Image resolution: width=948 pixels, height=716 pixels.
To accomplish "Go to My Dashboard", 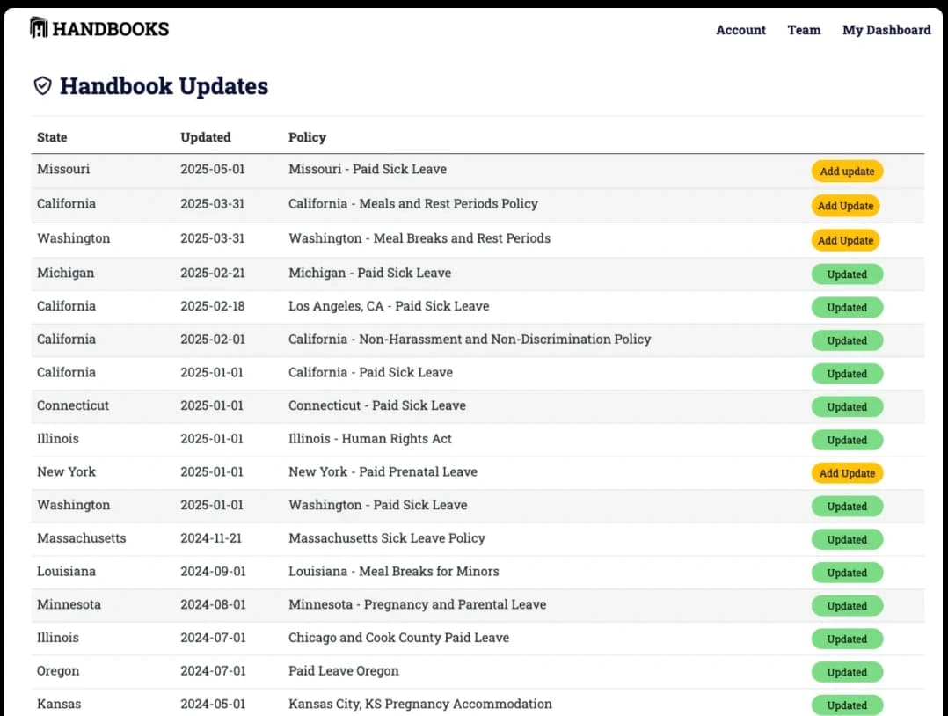I will tap(886, 30).
